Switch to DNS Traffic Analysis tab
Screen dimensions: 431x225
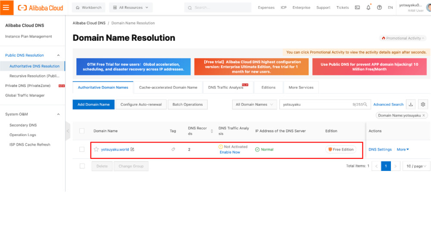point(228,87)
